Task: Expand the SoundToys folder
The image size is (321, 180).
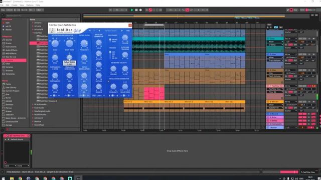Action: pos(33,125)
